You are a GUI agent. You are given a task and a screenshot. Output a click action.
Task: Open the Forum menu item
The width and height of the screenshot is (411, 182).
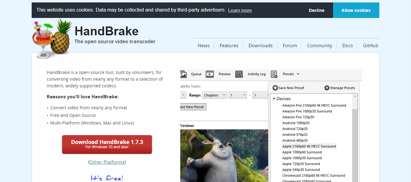pyautogui.click(x=290, y=46)
